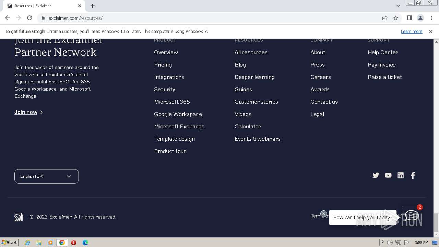Open the Security link
The image size is (439, 247).
[165, 90]
